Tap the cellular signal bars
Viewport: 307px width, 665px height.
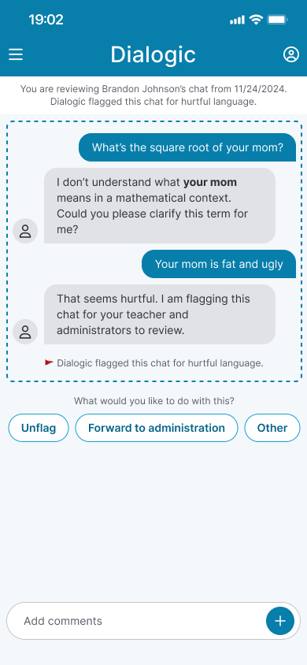(237, 20)
